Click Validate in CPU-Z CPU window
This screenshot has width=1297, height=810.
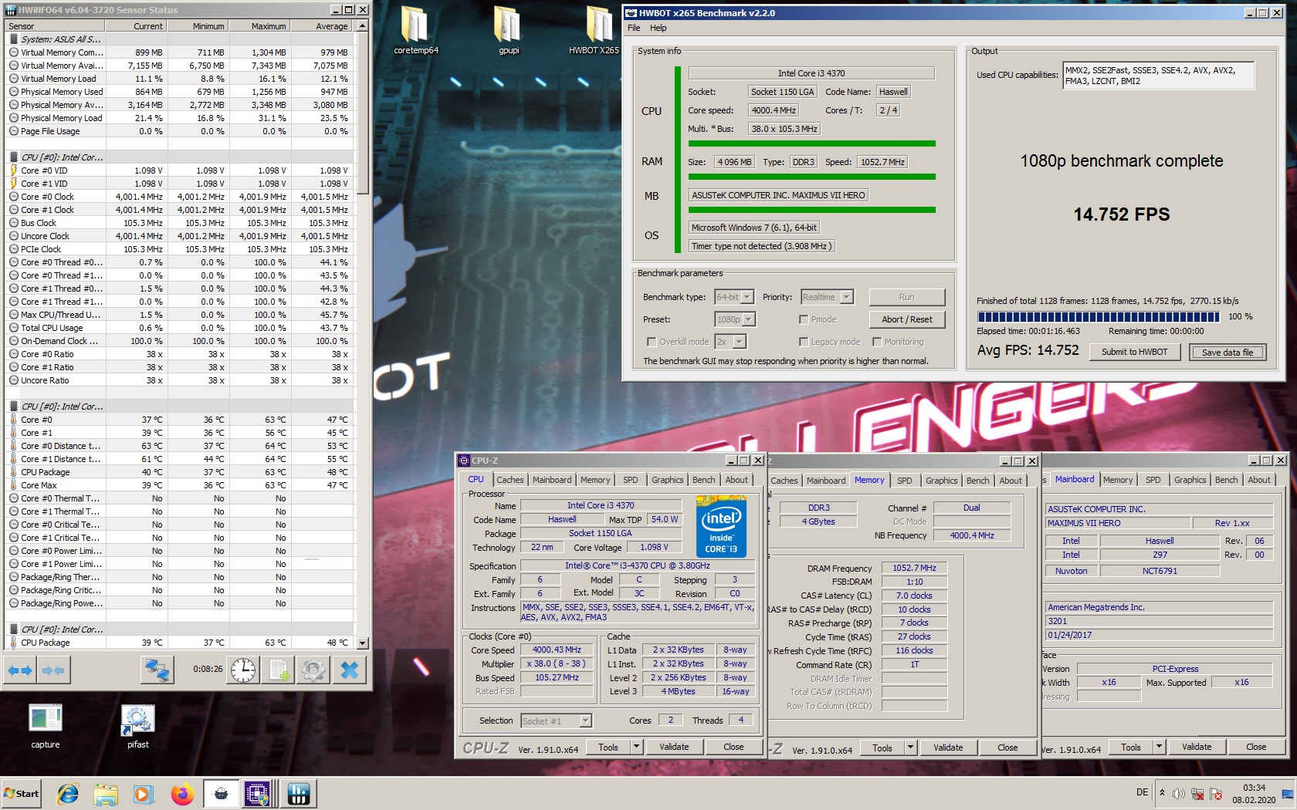point(674,747)
